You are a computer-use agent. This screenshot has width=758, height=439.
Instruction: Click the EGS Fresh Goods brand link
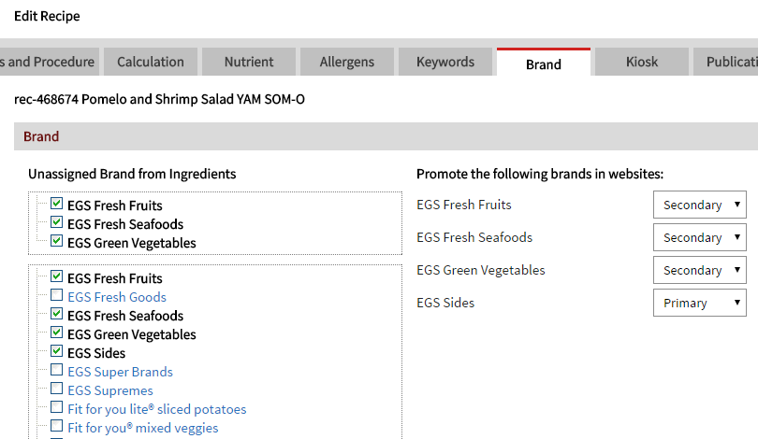click(x=117, y=297)
